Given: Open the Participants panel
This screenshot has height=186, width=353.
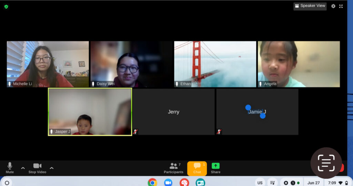Looking at the screenshot, I should click(x=173, y=168).
